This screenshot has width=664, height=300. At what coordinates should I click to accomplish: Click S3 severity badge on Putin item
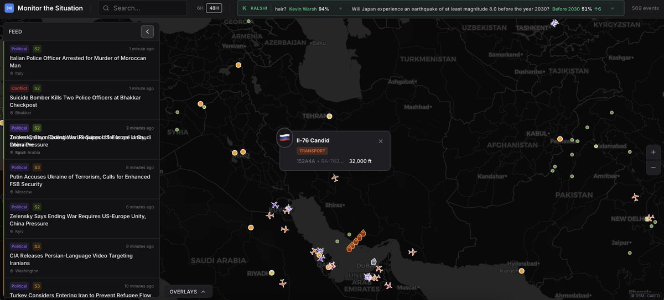37,167
